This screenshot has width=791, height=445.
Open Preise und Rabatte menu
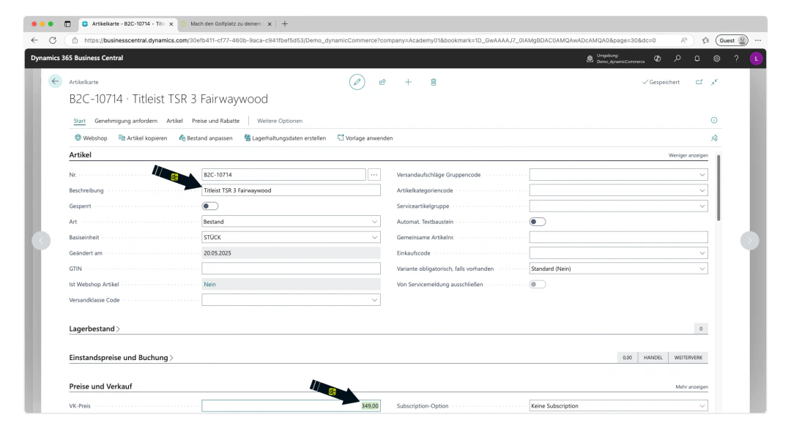(x=215, y=121)
